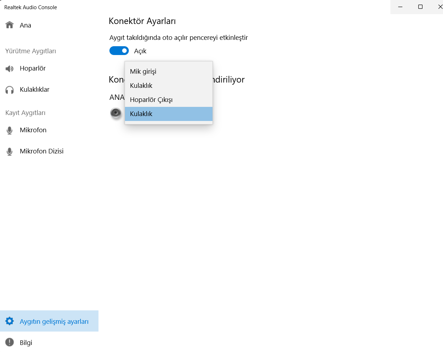Open the Ana page label
The width and height of the screenshot is (443, 352).
(25, 25)
